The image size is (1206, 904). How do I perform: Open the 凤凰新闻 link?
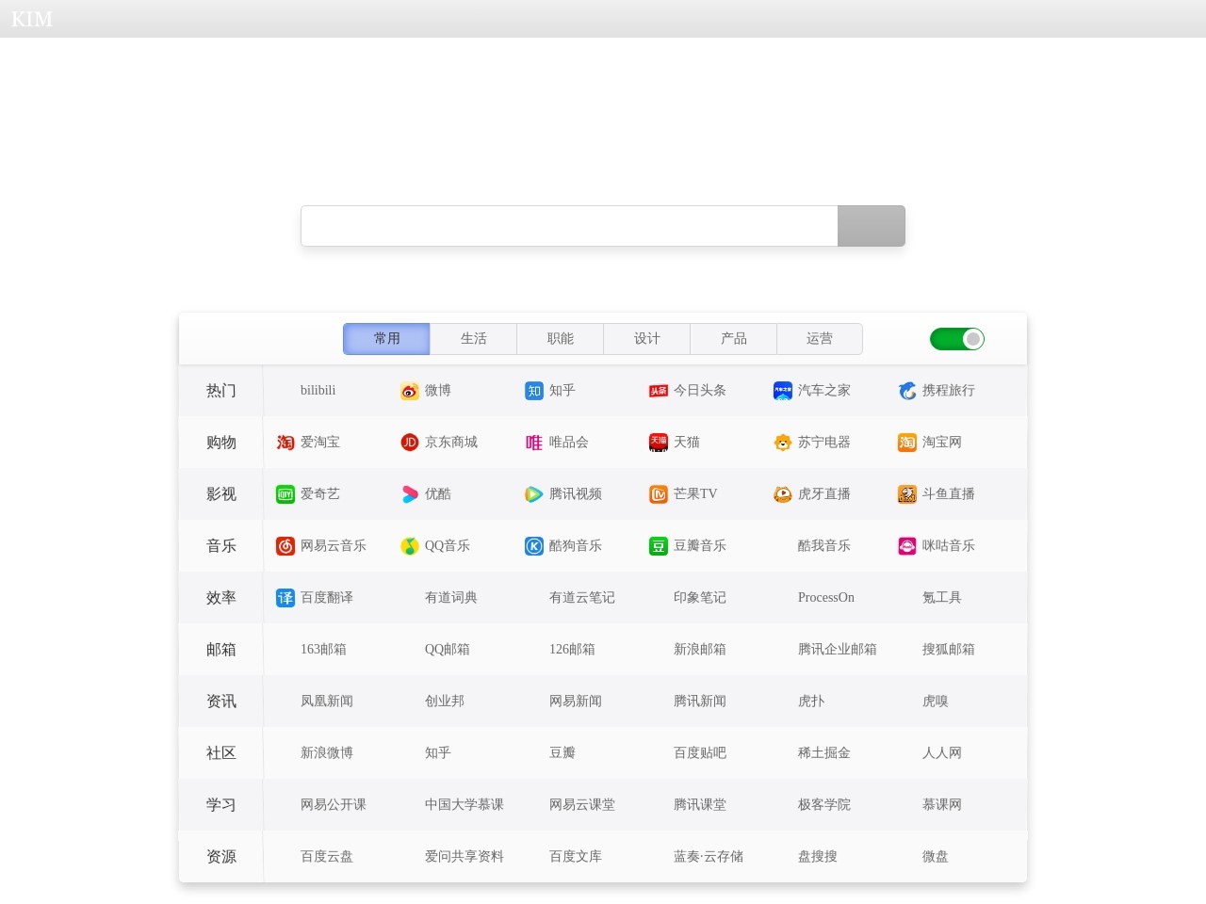pyautogui.click(x=327, y=702)
